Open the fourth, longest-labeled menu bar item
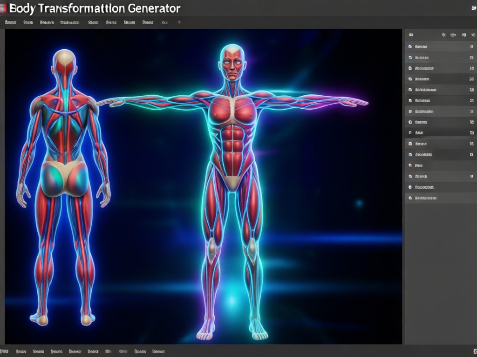 (70, 22)
